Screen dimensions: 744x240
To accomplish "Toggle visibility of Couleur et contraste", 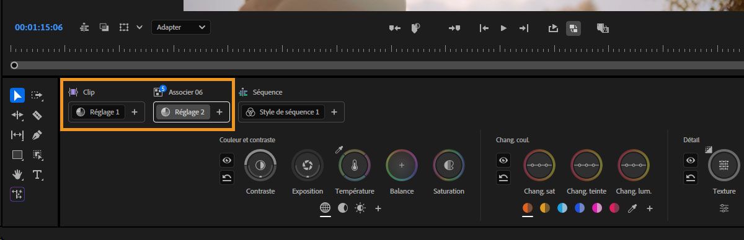I will point(227,160).
